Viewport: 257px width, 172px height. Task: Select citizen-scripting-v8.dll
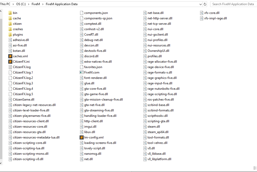[x=28, y=159]
